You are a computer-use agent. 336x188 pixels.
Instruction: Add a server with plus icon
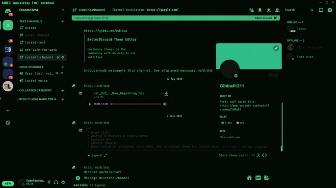(8, 110)
